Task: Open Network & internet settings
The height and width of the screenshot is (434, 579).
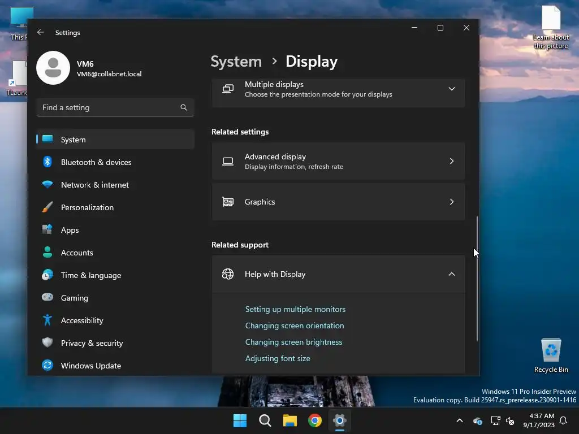Action: pos(115,185)
